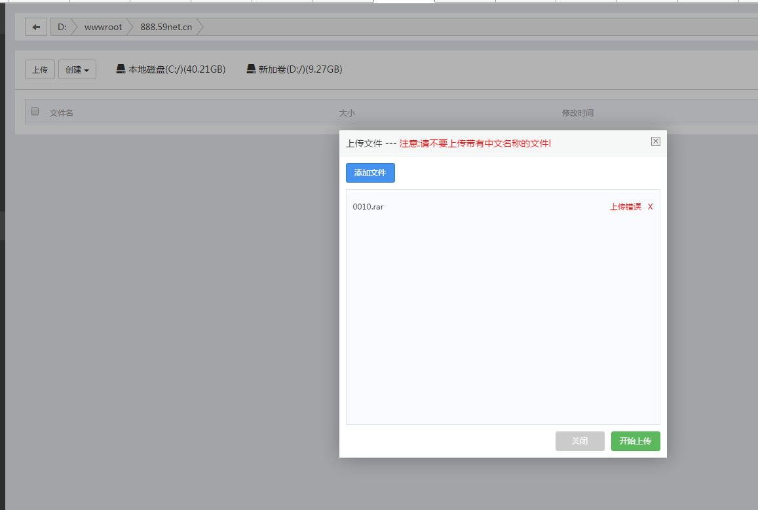758x510 pixels.
Task: Sort by 文件名 column header
Action: [x=62, y=113]
